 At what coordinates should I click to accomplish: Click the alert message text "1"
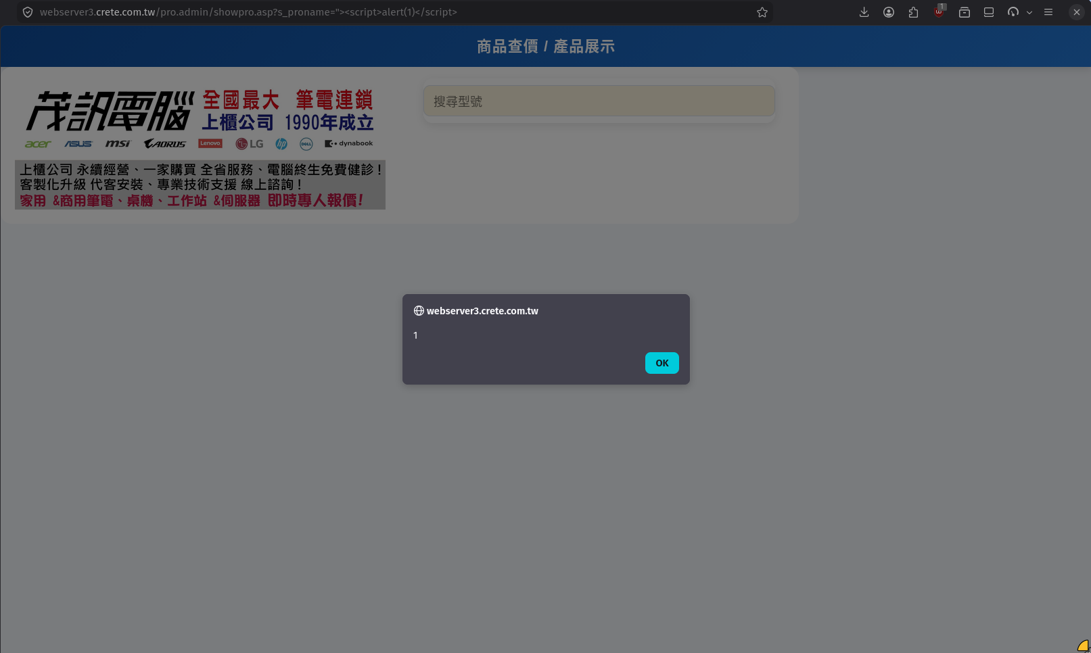(x=415, y=335)
